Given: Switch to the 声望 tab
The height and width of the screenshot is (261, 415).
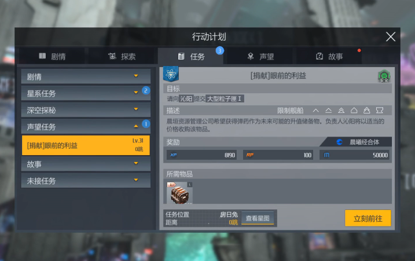Looking at the screenshot, I should point(260,56).
